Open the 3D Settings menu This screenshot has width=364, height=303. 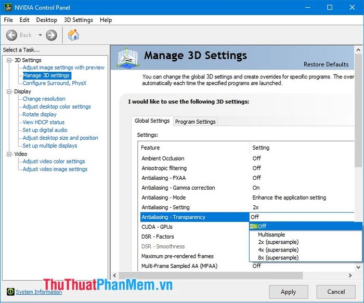click(x=79, y=20)
